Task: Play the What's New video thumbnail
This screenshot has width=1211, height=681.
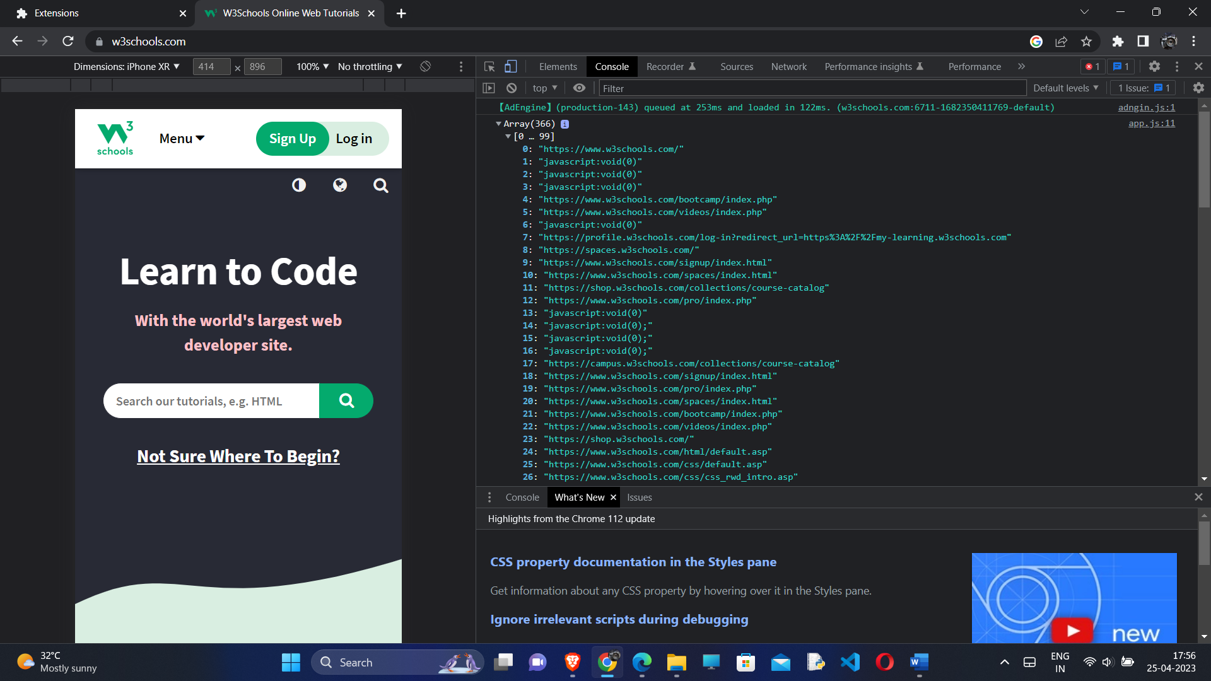Action: click(1074, 598)
